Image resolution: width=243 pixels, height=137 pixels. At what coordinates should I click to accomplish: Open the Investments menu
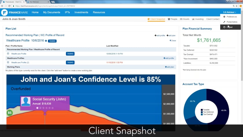(x=81, y=12)
